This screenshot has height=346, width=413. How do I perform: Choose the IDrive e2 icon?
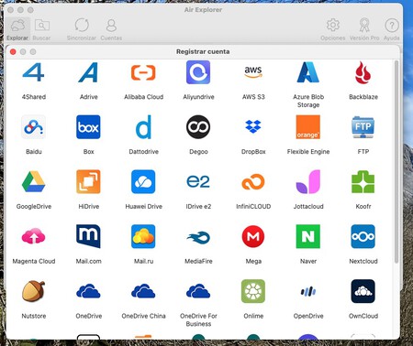(x=198, y=181)
